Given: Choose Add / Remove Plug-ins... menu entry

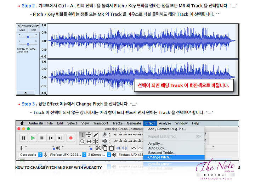Looking at the screenshot, I should tap(174, 129).
